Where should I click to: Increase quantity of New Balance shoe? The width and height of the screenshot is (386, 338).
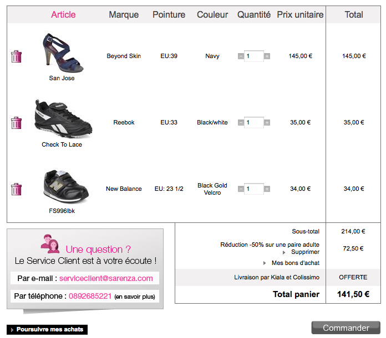[x=267, y=189]
